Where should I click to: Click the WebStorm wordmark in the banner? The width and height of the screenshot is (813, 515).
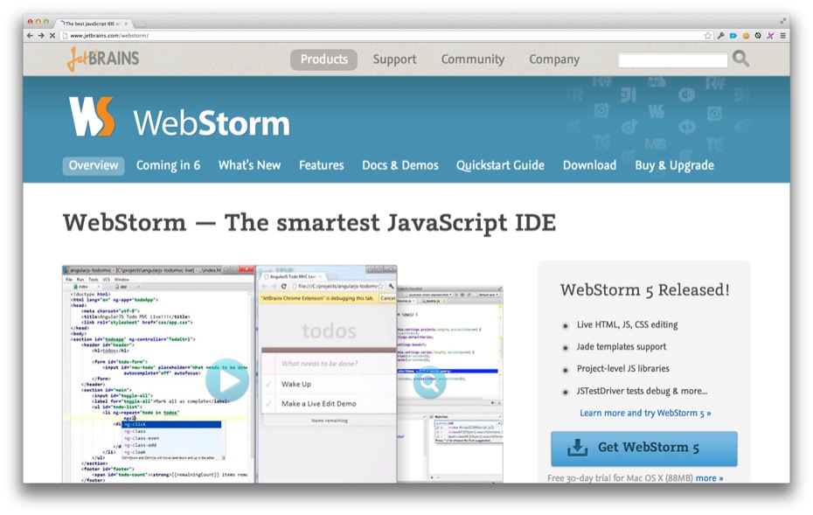click(x=212, y=123)
